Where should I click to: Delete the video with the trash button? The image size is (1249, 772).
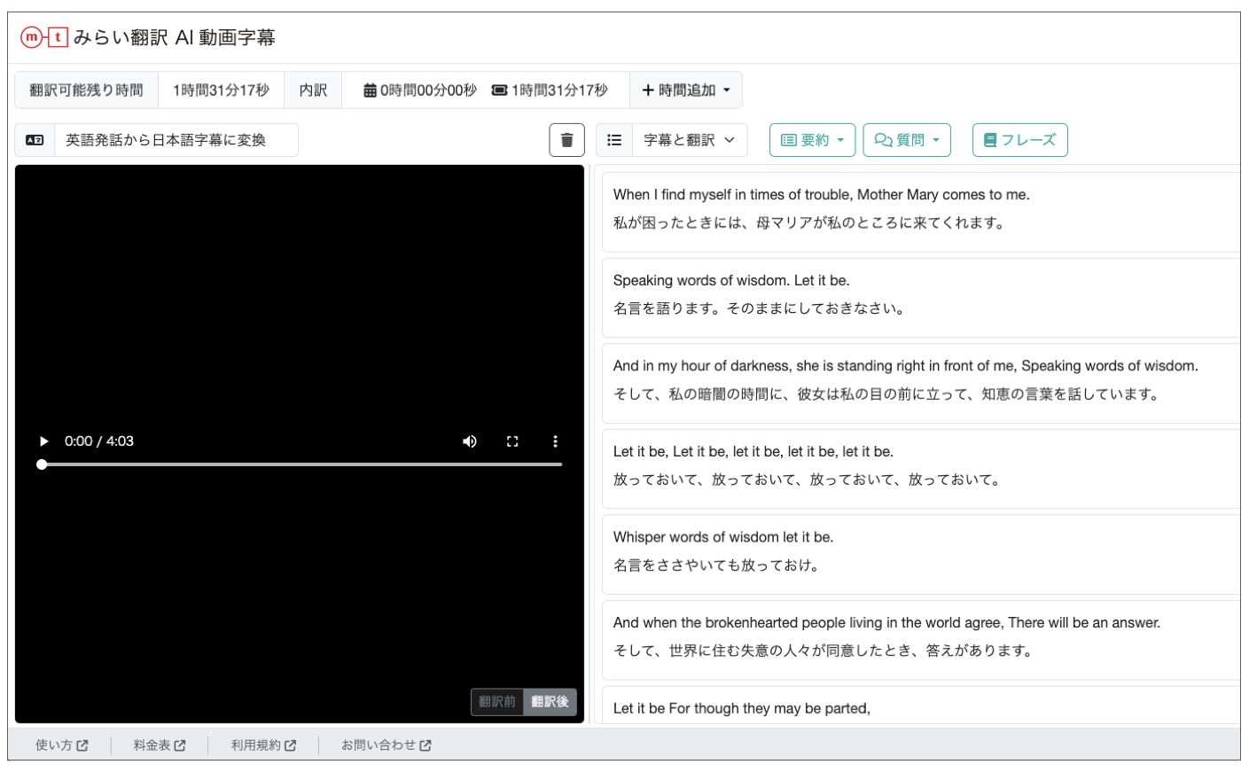[567, 140]
